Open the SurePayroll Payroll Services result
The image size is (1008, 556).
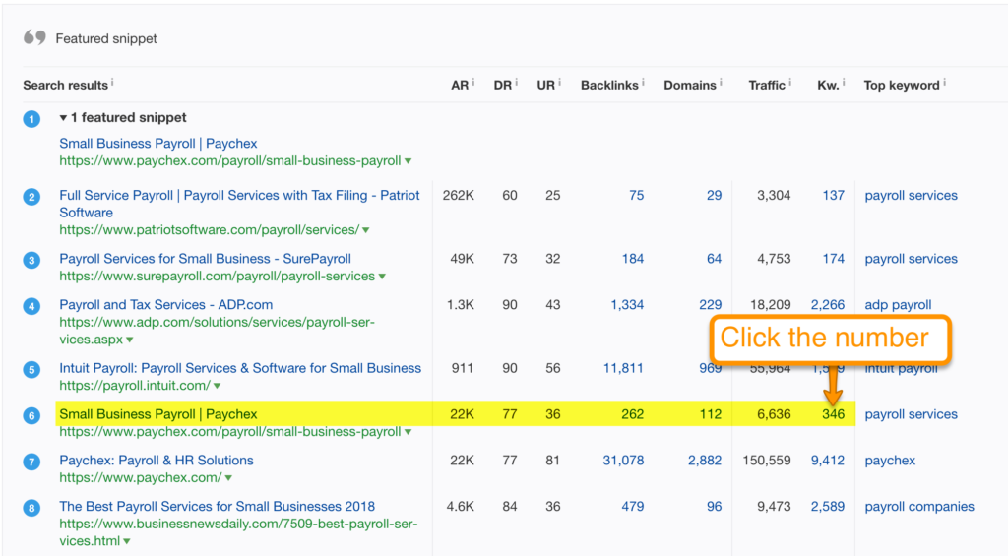(x=205, y=259)
